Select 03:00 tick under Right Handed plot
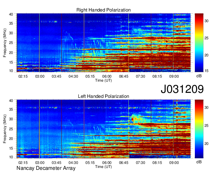The image size is (212, 172). point(40,76)
